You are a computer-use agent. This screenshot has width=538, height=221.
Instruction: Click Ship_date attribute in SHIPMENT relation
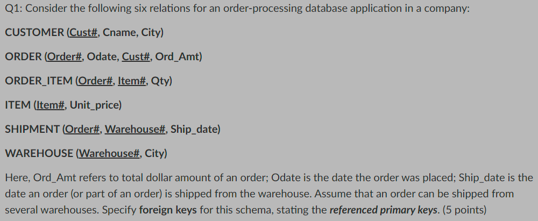(x=194, y=129)
